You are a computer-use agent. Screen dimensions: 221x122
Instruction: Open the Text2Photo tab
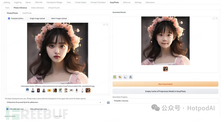pyautogui.click(x=27, y=13)
